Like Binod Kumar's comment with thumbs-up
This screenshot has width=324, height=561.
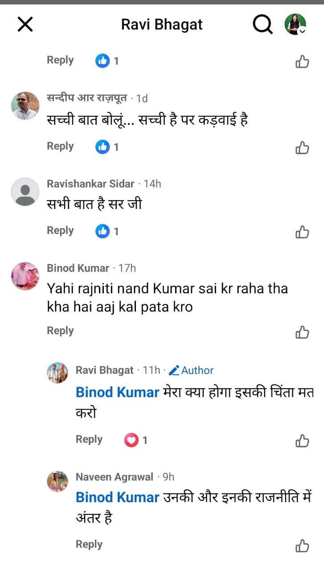coord(302,332)
